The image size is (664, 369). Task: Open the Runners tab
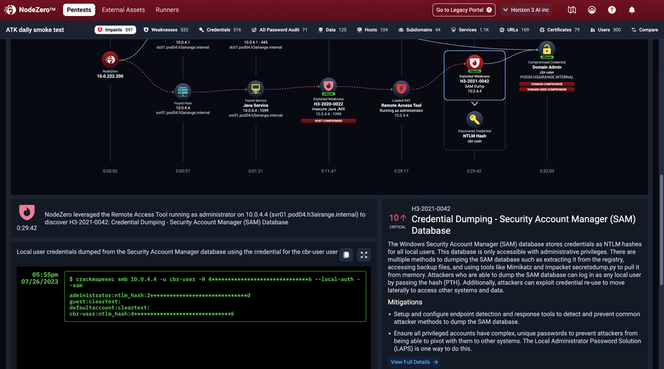(167, 10)
